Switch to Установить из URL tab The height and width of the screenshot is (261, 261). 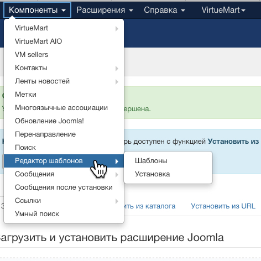[223, 206]
